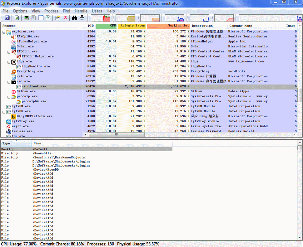Click lower pane scroll down arrow

pos(300,238)
